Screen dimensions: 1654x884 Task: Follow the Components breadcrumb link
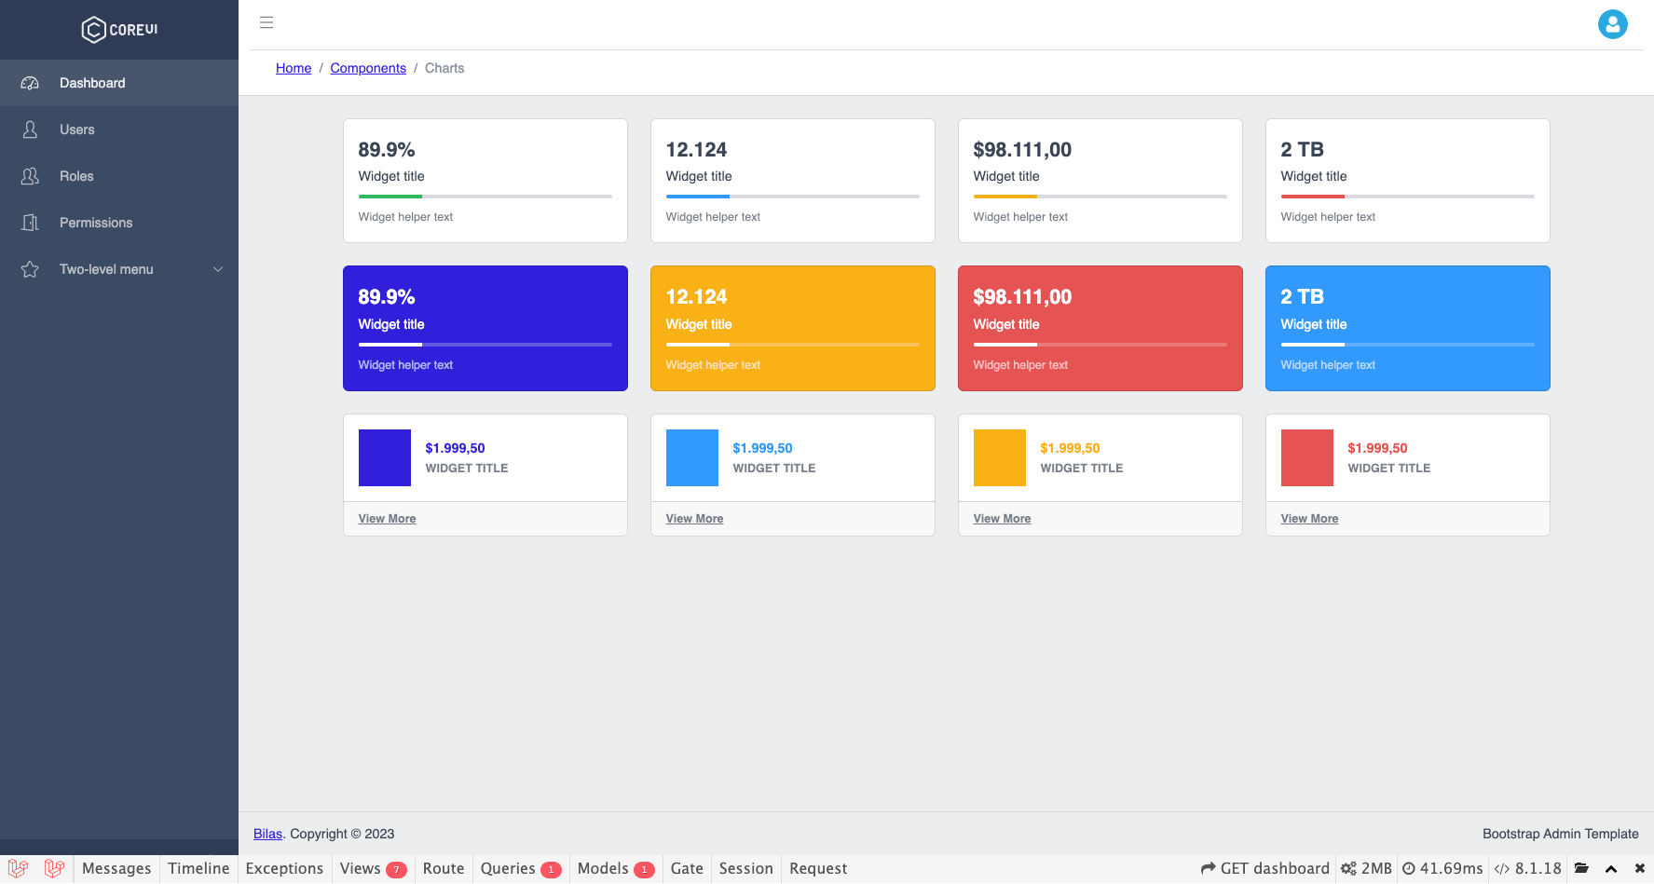(x=368, y=68)
